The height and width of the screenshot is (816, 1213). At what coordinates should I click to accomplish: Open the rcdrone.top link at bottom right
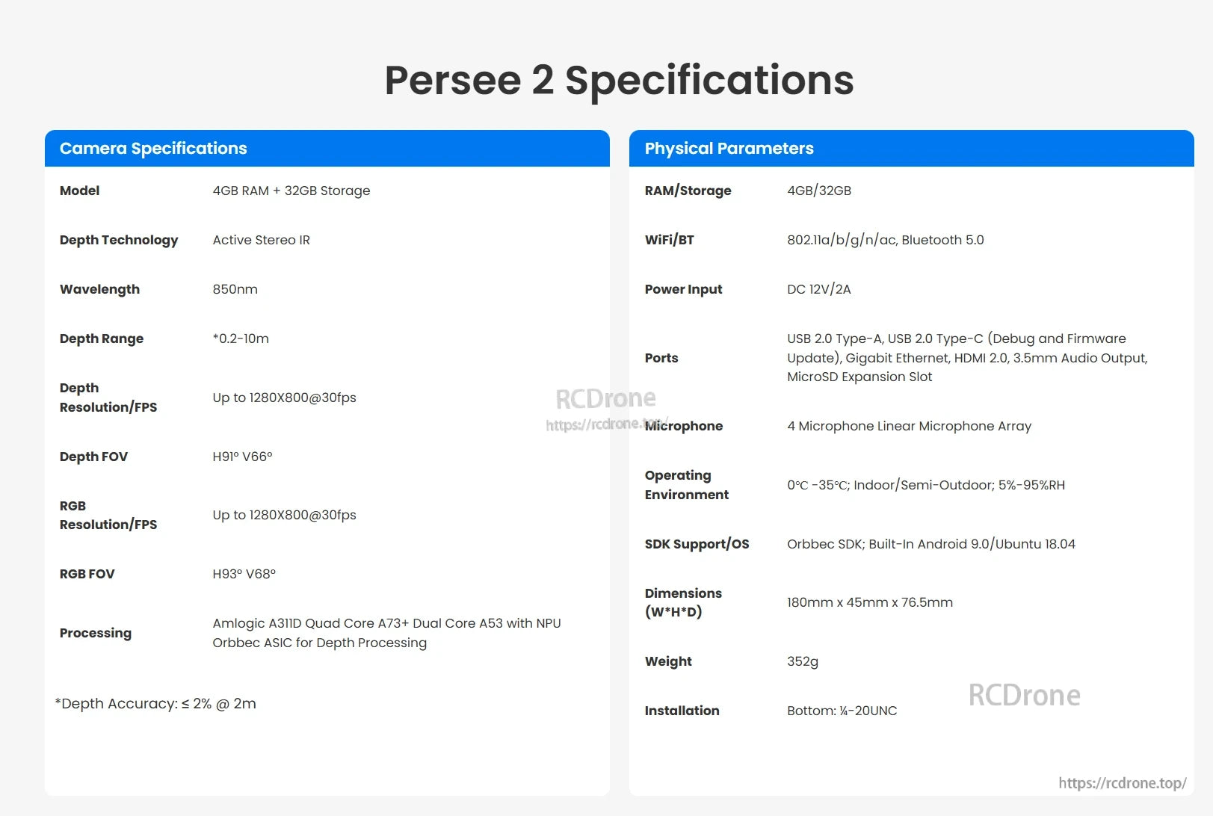coord(1122,783)
